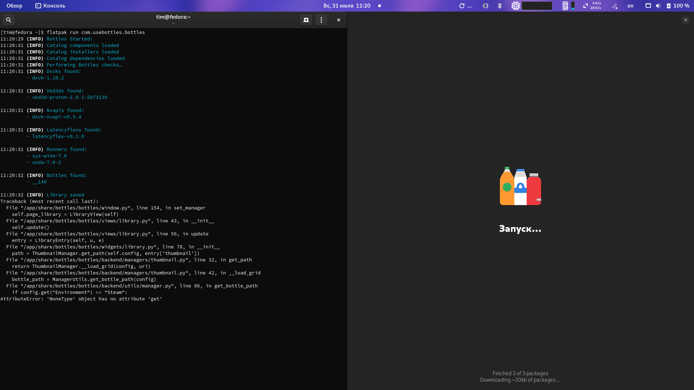Click the disconnected network arrows icon
This screenshot has height=390, width=694.
615,6
